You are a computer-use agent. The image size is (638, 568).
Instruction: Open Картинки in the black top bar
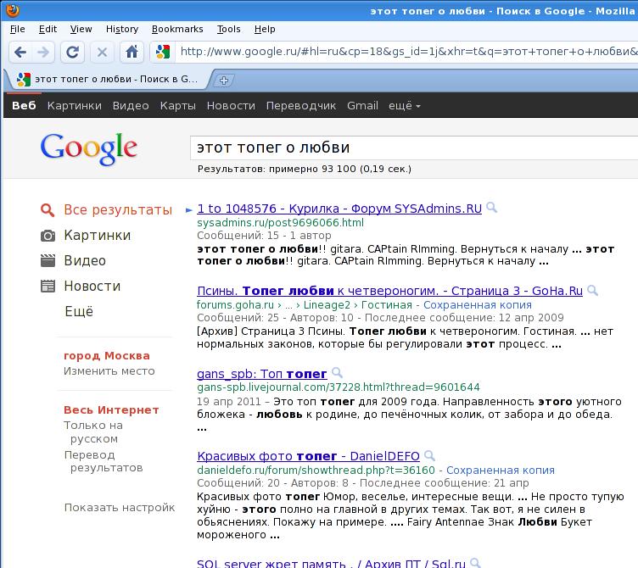coord(75,106)
